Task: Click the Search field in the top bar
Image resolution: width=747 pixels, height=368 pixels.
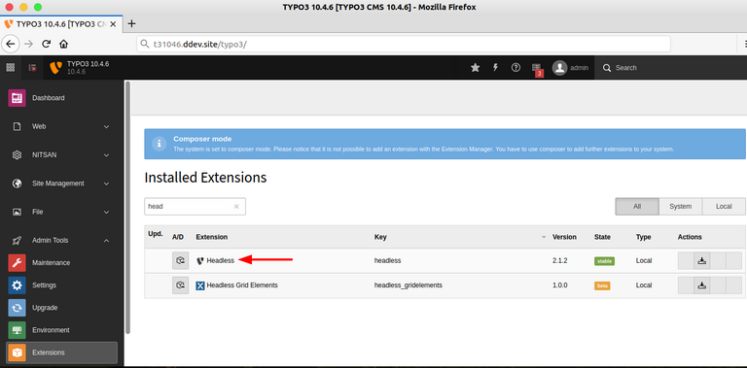Action: [670, 68]
